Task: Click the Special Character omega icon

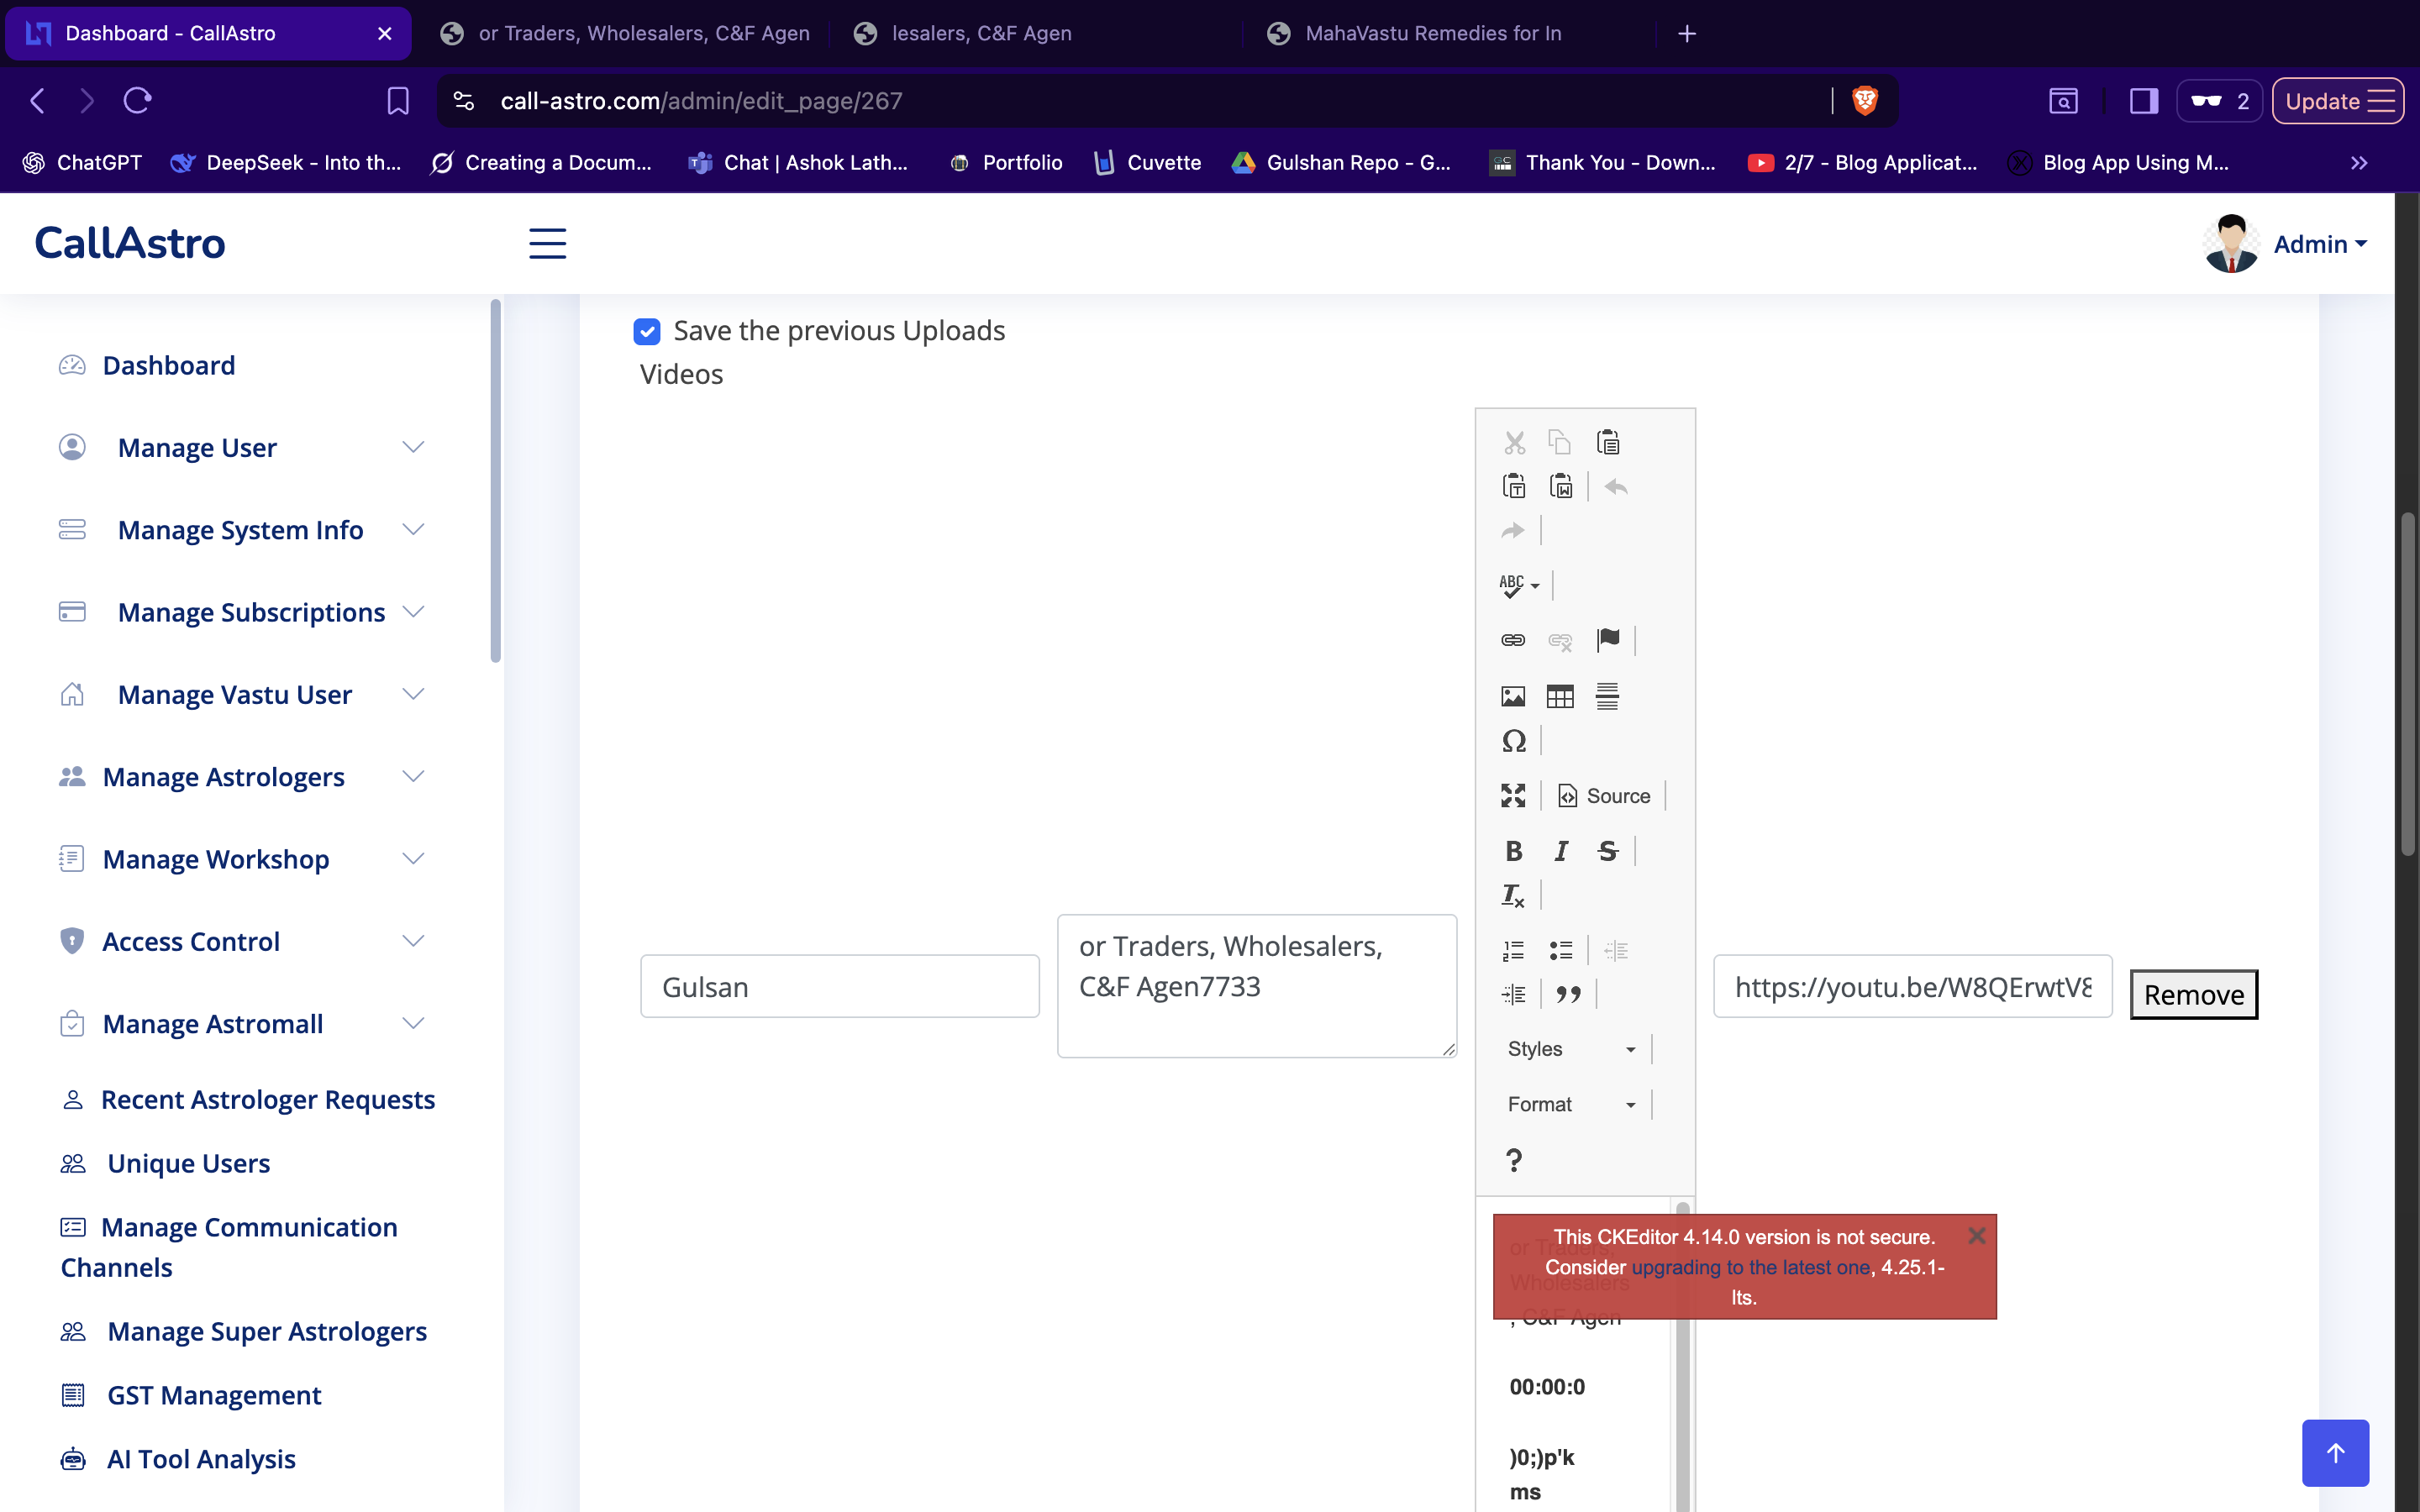Action: [1514, 741]
